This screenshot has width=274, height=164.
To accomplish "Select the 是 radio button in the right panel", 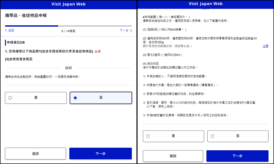I will point(148,136).
